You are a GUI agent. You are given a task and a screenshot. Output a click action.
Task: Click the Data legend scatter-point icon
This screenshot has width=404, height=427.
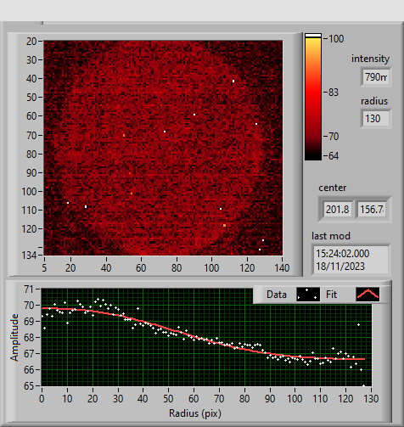[x=308, y=295]
